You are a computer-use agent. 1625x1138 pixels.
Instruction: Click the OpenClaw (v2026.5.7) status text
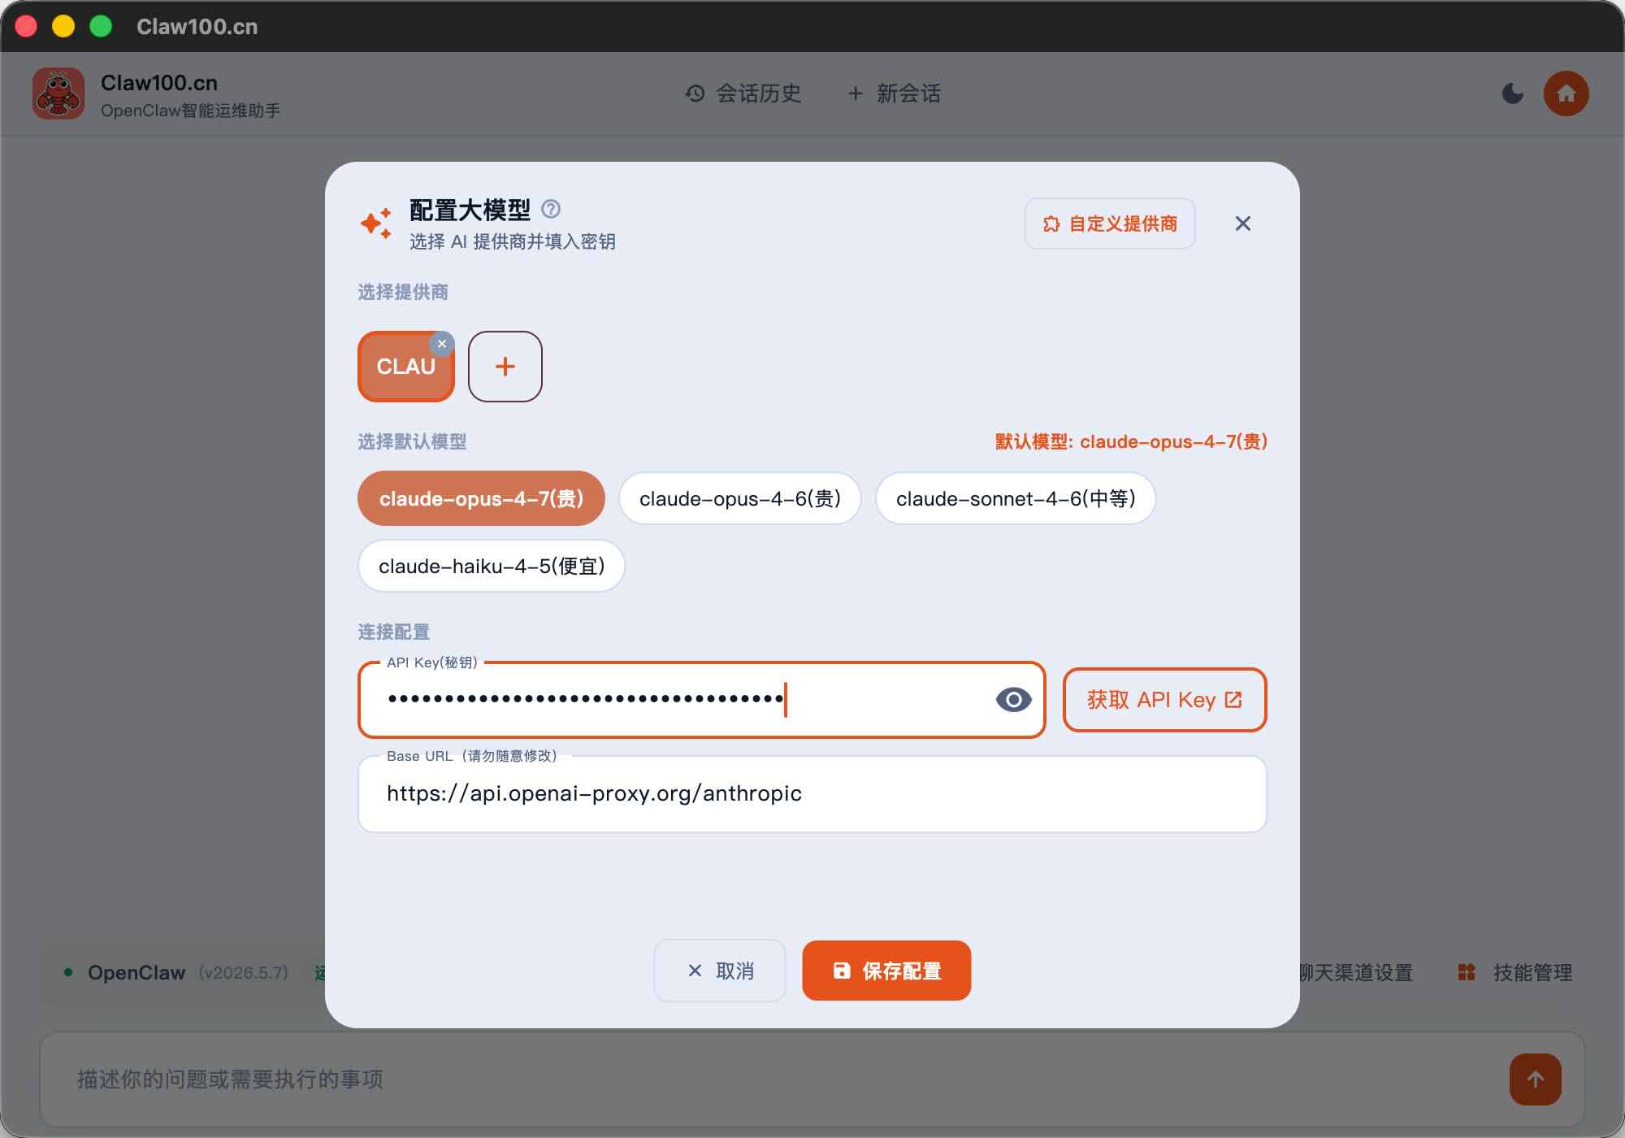[188, 972]
